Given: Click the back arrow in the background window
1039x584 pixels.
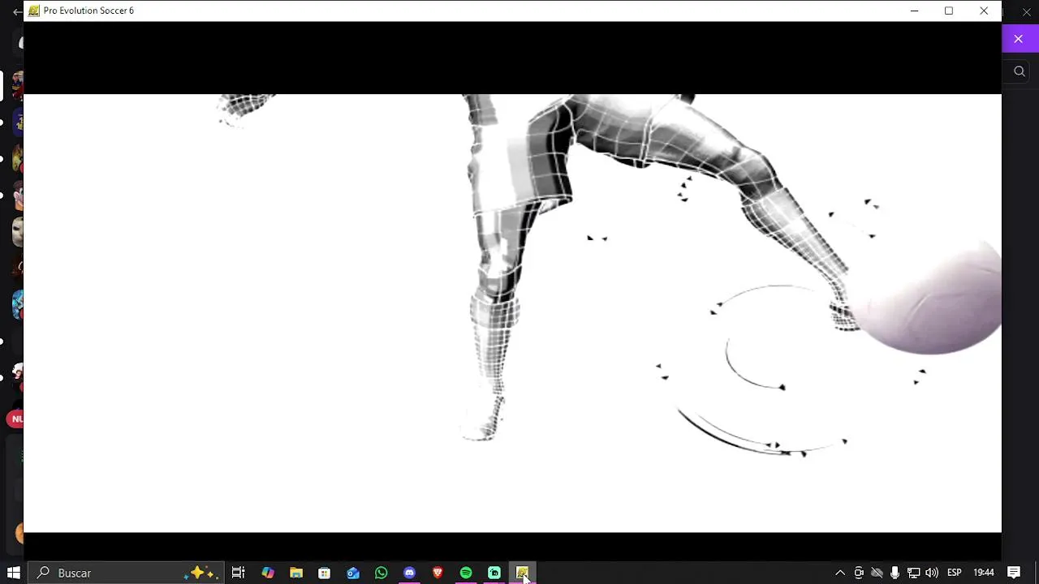Looking at the screenshot, I should coord(17,12).
